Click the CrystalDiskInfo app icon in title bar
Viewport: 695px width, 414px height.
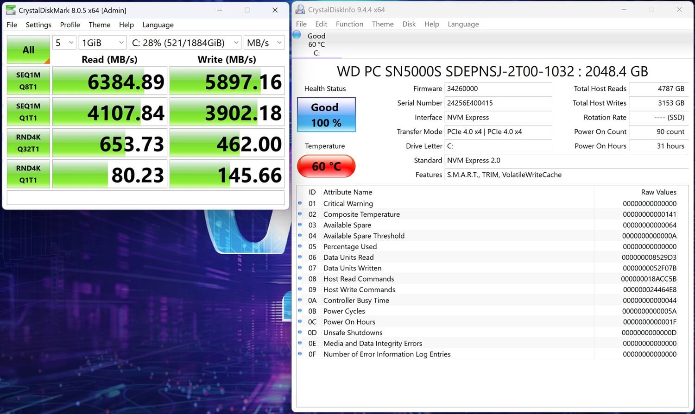pos(300,9)
